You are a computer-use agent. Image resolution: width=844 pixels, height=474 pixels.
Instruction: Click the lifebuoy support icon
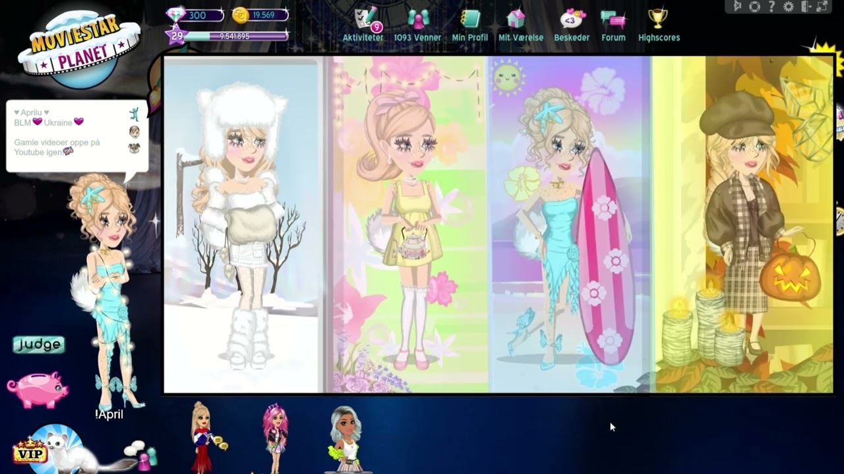[x=755, y=7]
